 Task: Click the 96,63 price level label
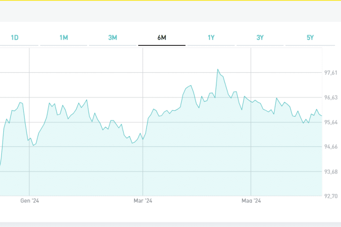pyautogui.click(x=331, y=97)
